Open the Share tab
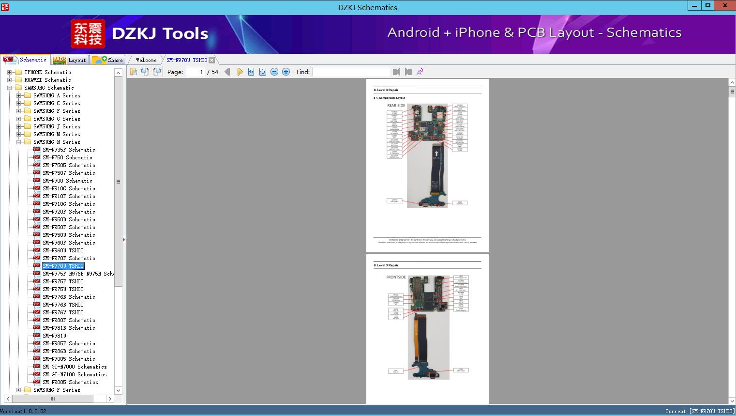 tap(107, 60)
